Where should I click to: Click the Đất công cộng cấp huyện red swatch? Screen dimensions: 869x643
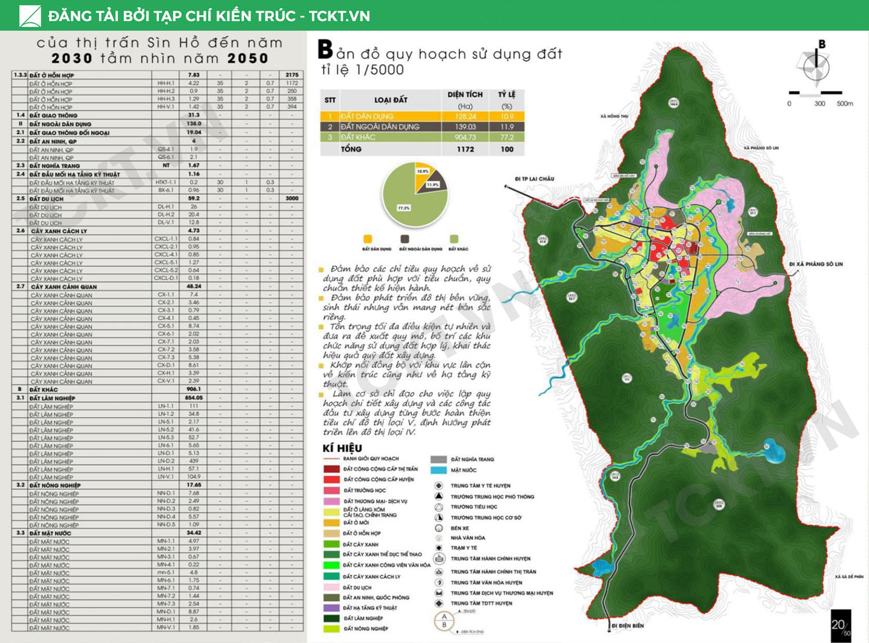tap(331, 479)
